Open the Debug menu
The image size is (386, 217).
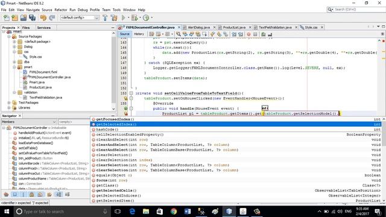(x=83, y=10)
